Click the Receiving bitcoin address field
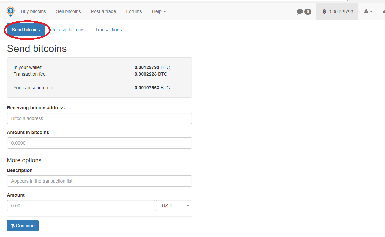Screen dimensions: 385x237 click(99, 118)
